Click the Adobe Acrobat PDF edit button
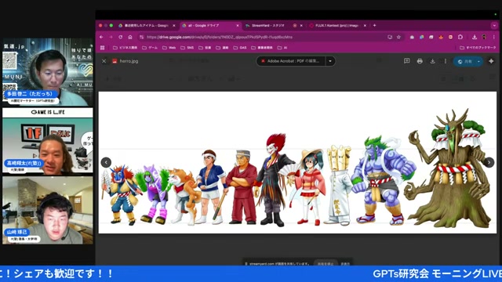The image size is (502, 282). tap(291, 61)
